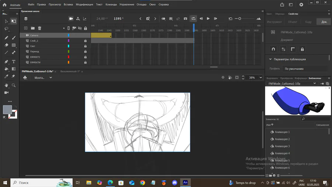Image resolution: width=332 pixels, height=187 pixels.
Task: Select the Bone tool
Action: coord(14,52)
